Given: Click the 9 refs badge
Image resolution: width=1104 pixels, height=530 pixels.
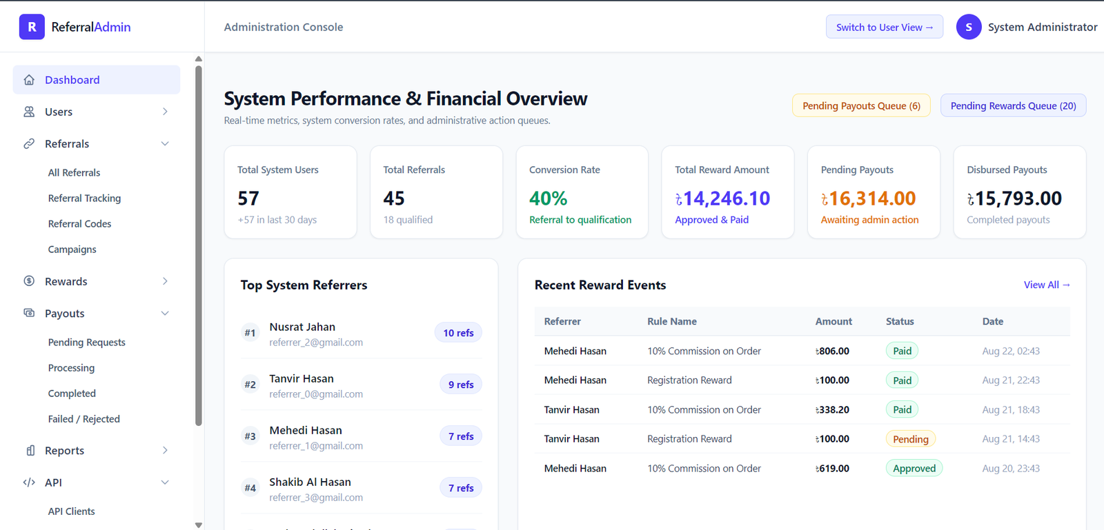Looking at the screenshot, I should coord(461,385).
